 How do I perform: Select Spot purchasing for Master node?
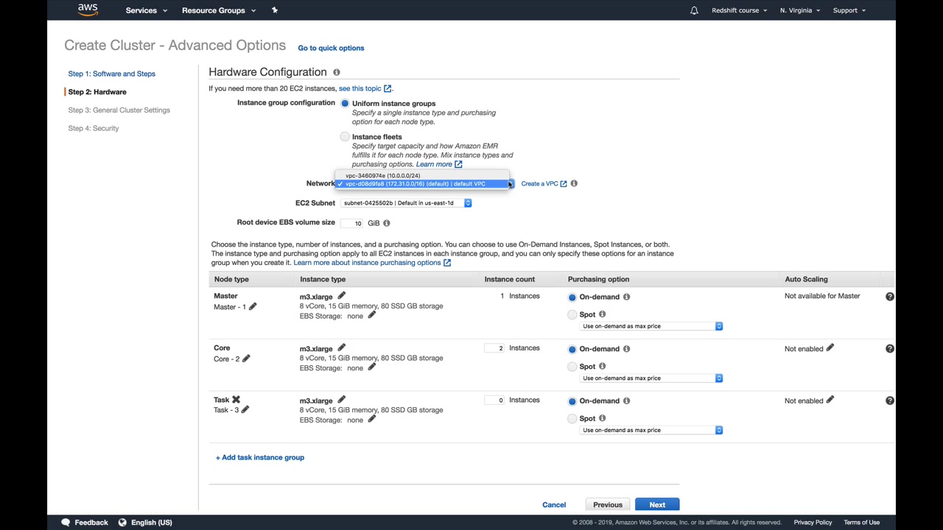coord(572,314)
